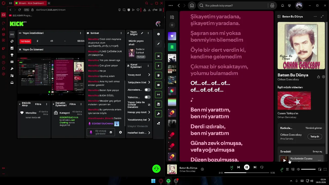Go to previous track in Spotify
329x185 pixels.
239,167
